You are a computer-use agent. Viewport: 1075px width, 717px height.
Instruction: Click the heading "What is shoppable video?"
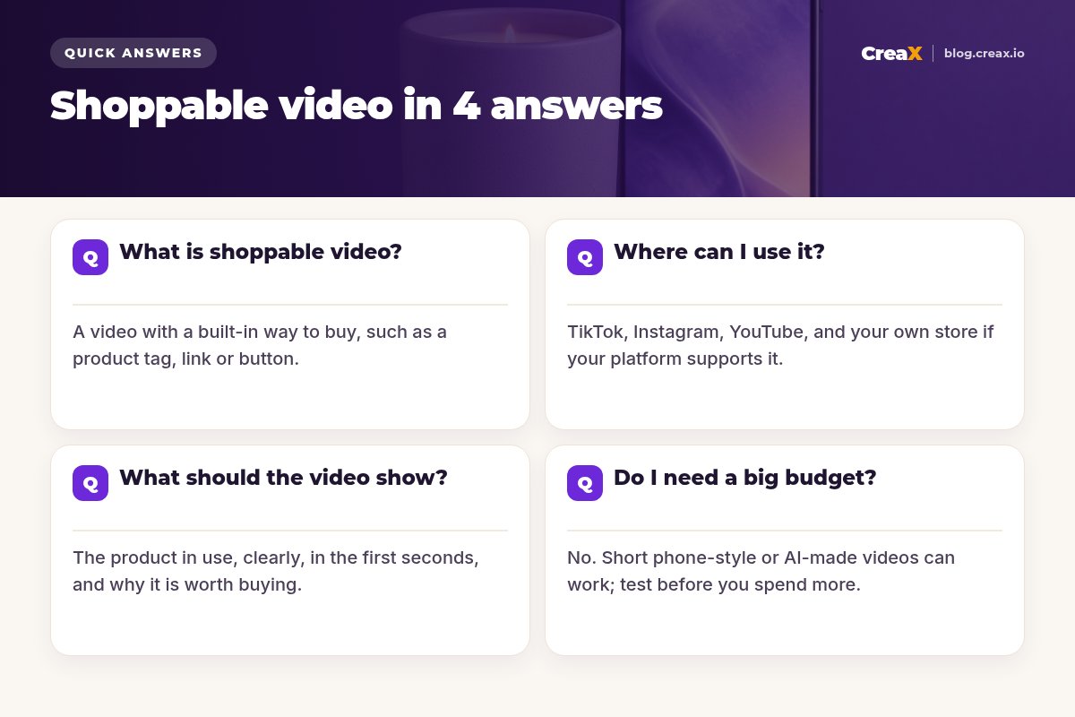point(261,252)
